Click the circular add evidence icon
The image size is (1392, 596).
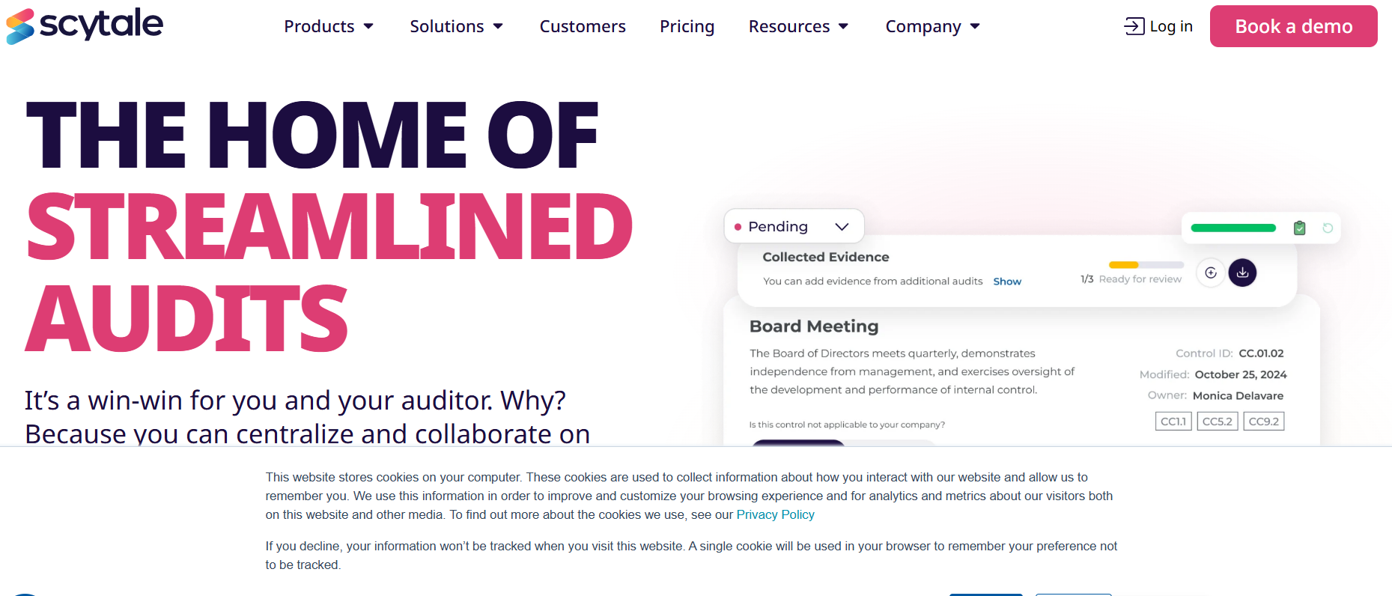tap(1211, 273)
